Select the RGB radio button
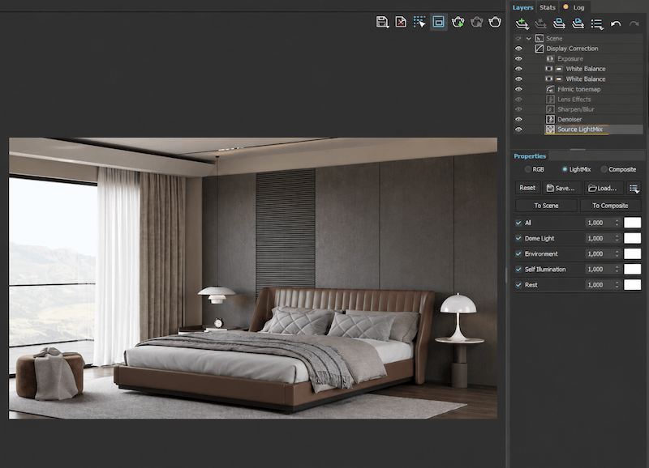The image size is (649, 468). [528, 169]
